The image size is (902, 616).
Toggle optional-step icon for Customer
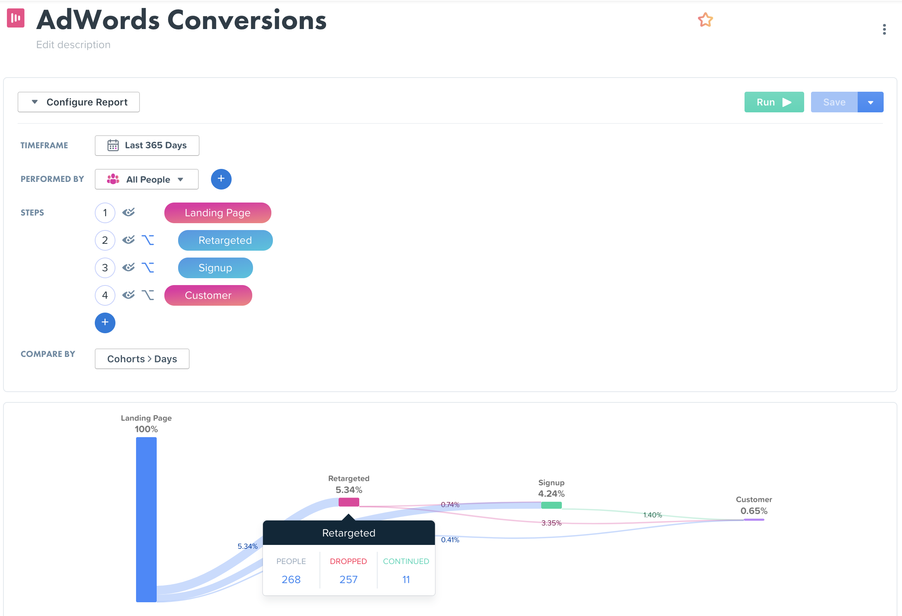(x=148, y=295)
